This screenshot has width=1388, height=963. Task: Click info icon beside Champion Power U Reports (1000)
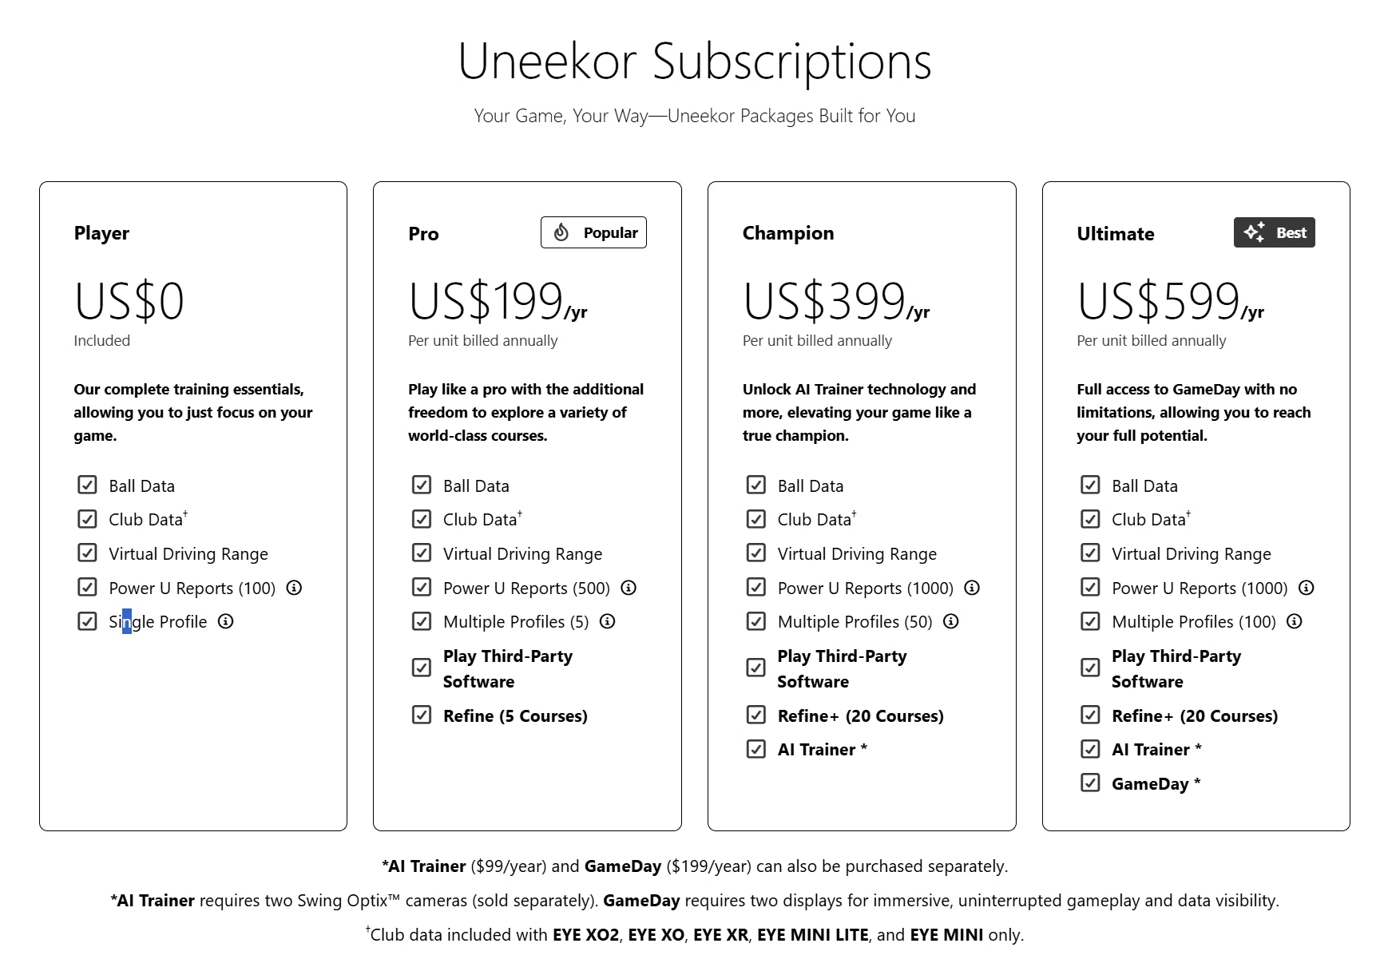click(972, 588)
